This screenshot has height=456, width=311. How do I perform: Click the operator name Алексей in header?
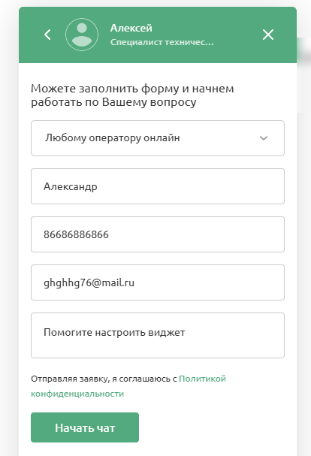pyautogui.click(x=131, y=28)
